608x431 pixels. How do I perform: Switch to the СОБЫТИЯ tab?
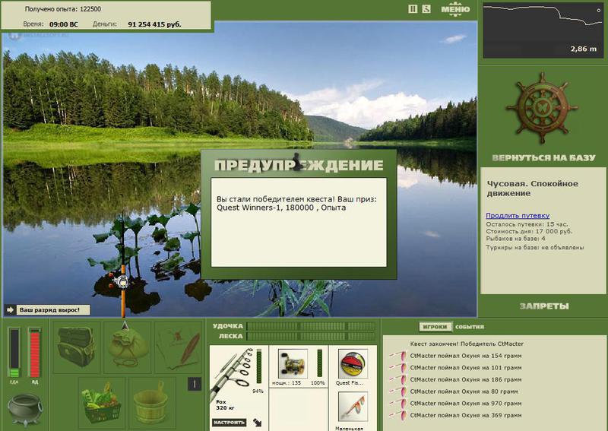point(470,327)
